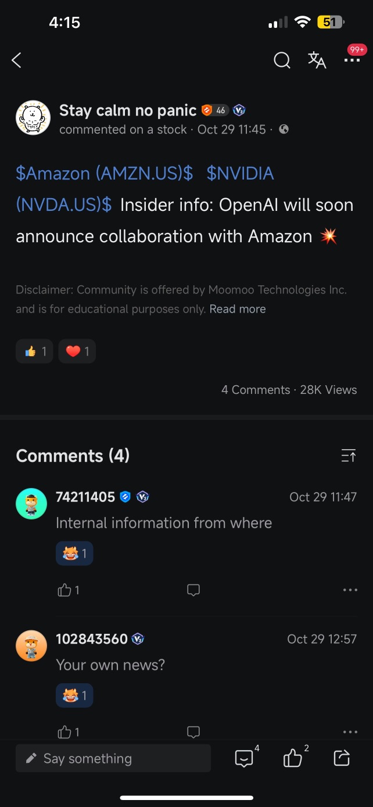The height and width of the screenshot is (807, 373).
Task: Tap the share icon in bottom bar
Action: pyautogui.click(x=342, y=758)
